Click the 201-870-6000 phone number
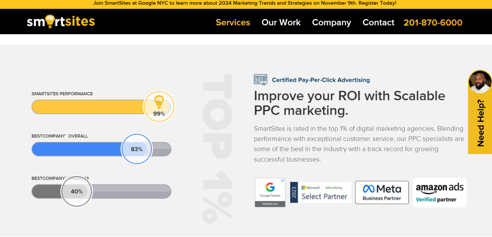 pos(433,23)
